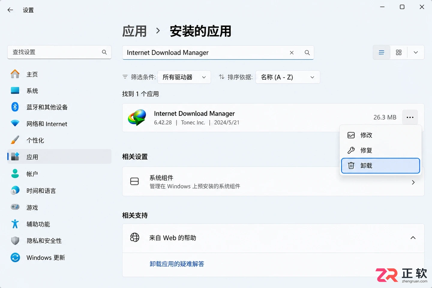Image resolution: width=432 pixels, height=288 pixels.
Task: Click the Internet Download Manager app name
Action: tap(194, 113)
